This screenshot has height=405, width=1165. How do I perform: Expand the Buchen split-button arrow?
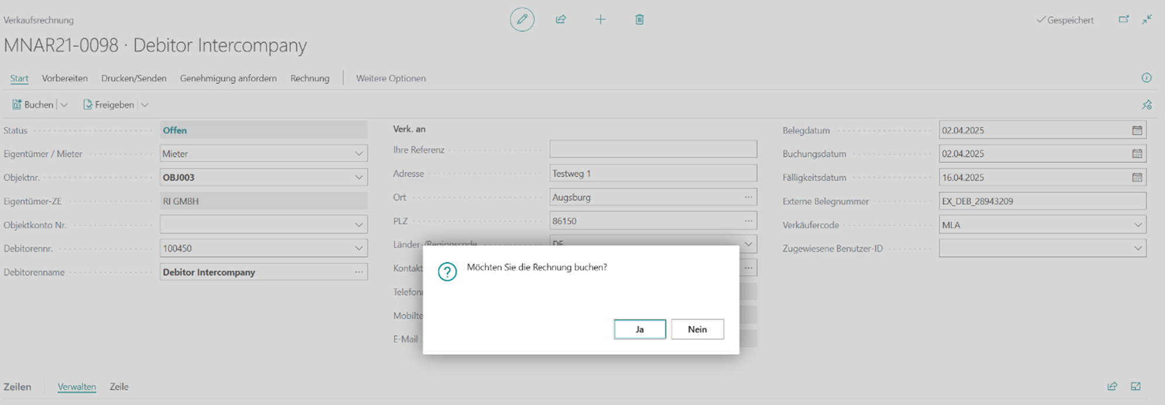[64, 105]
